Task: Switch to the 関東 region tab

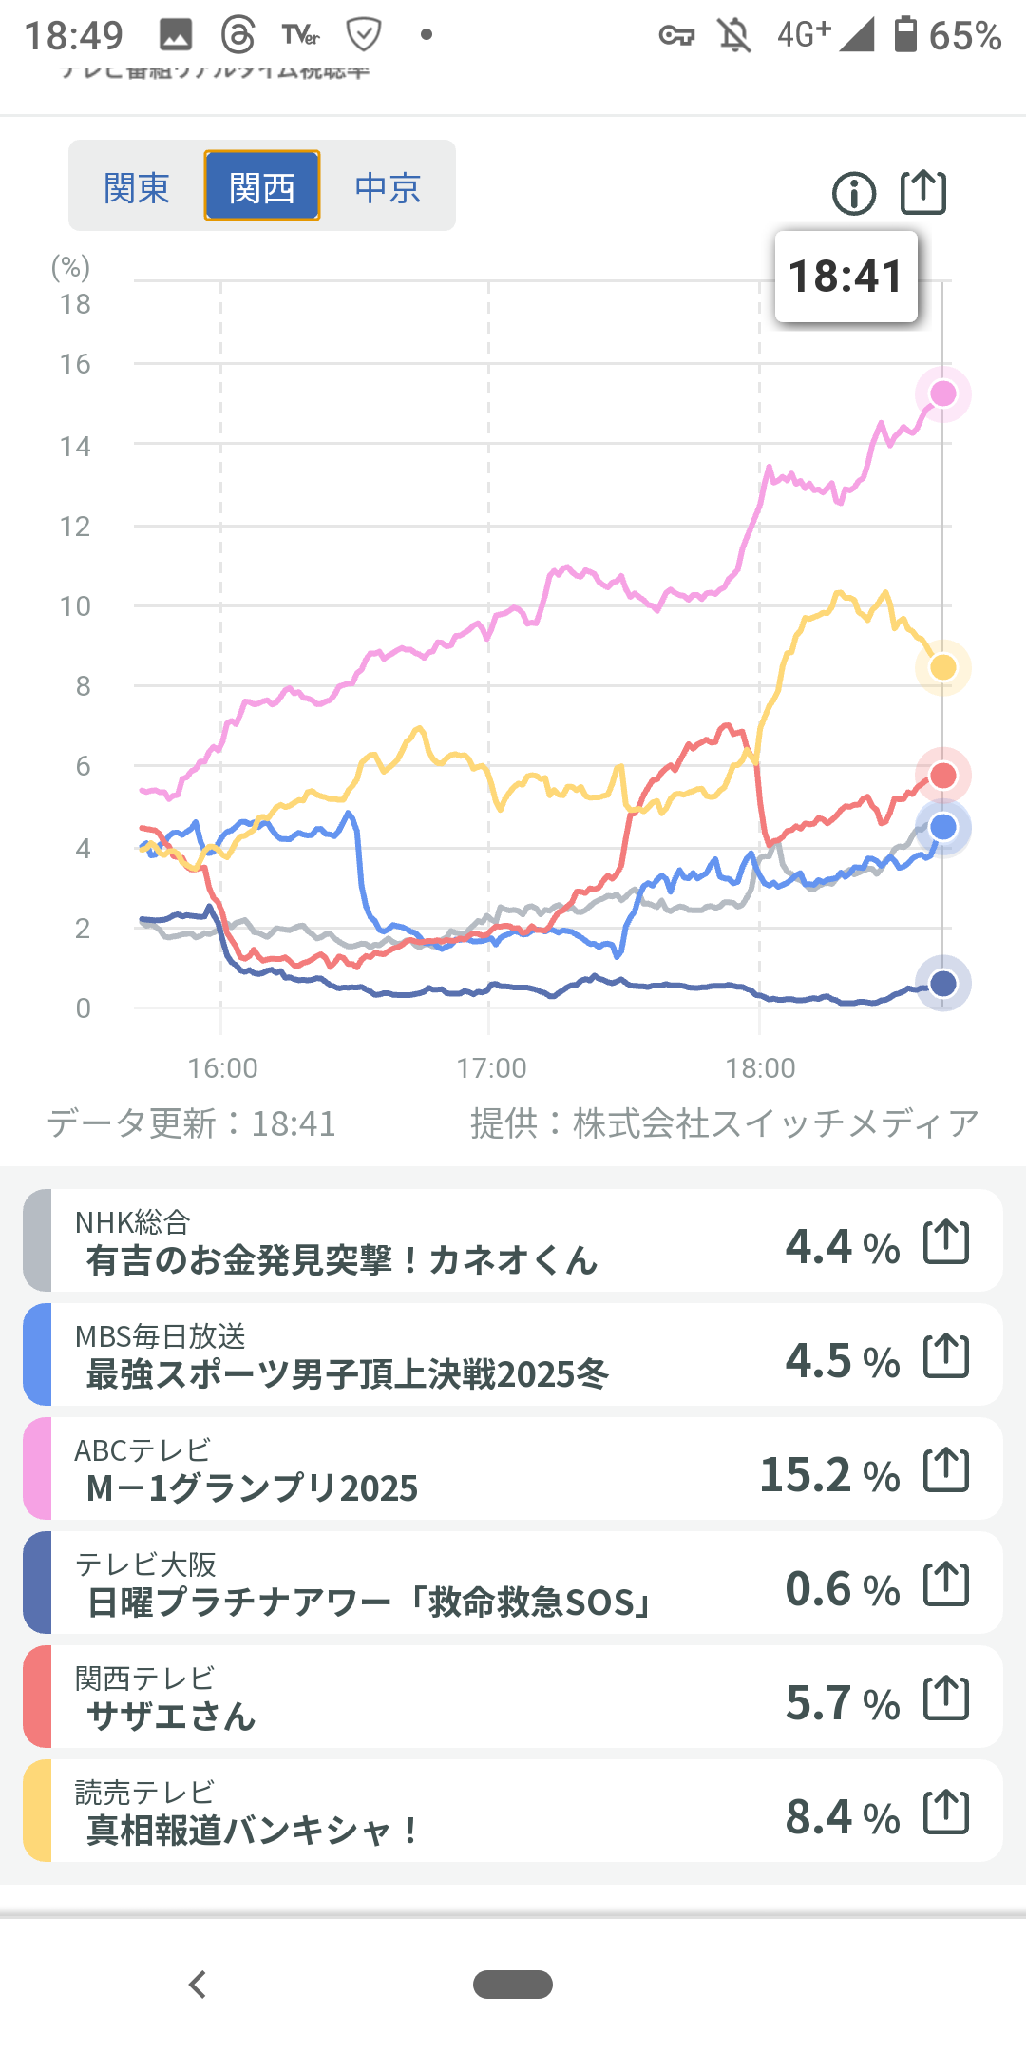Action: tap(137, 187)
